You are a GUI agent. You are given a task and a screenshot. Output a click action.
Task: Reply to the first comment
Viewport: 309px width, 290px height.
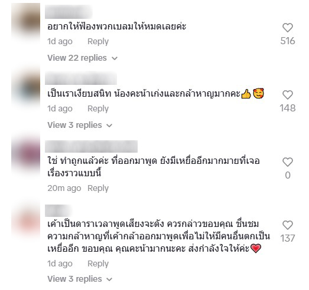point(98,41)
